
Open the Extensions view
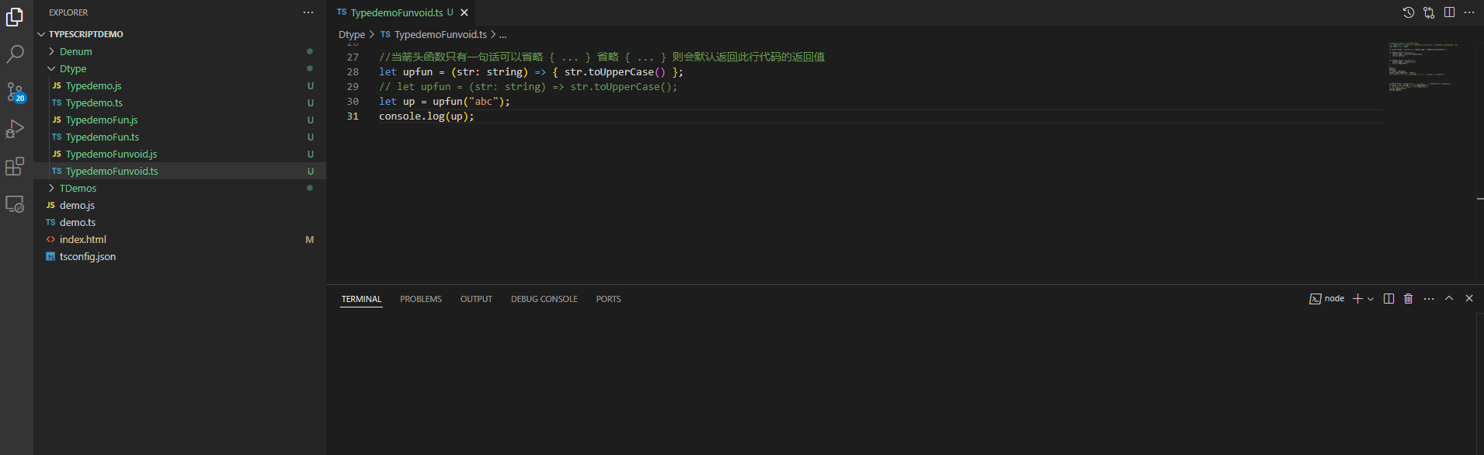16,166
